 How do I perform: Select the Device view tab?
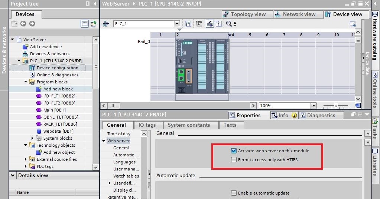[347, 14]
